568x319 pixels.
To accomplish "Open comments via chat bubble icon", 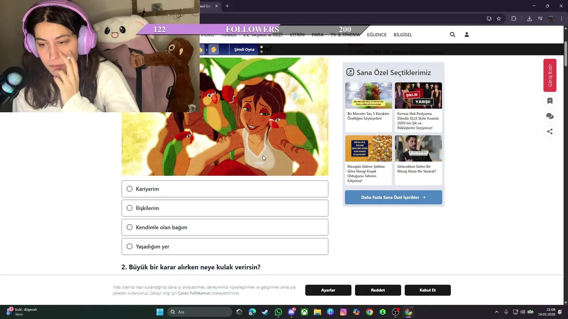I will click(550, 116).
